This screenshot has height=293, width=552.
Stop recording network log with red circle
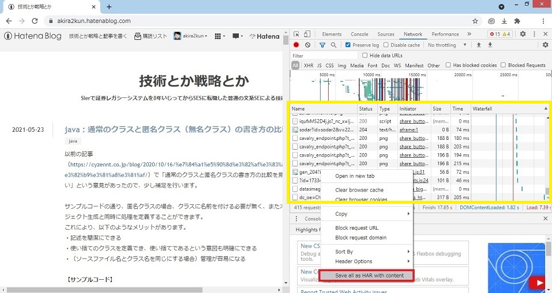point(296,45)
